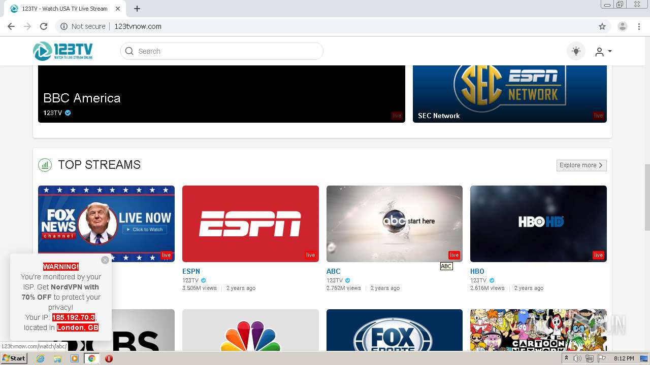Screen dimensions: 650x365
Task: Open a new browser tab
Action: (x=137, y=9)
